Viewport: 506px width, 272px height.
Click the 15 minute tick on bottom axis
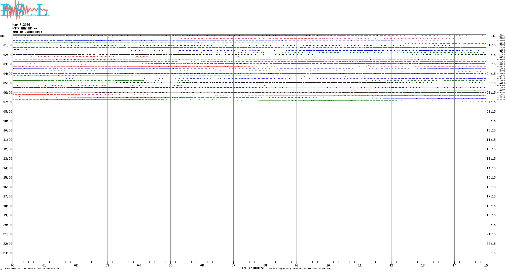486,265
